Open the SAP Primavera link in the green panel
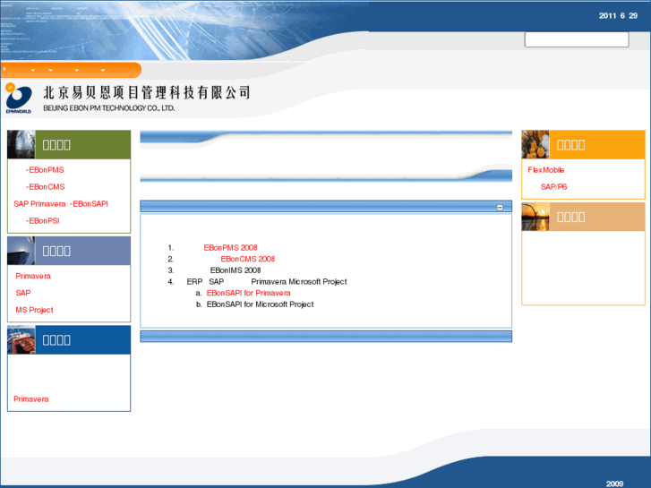 [x=39, y=204]
